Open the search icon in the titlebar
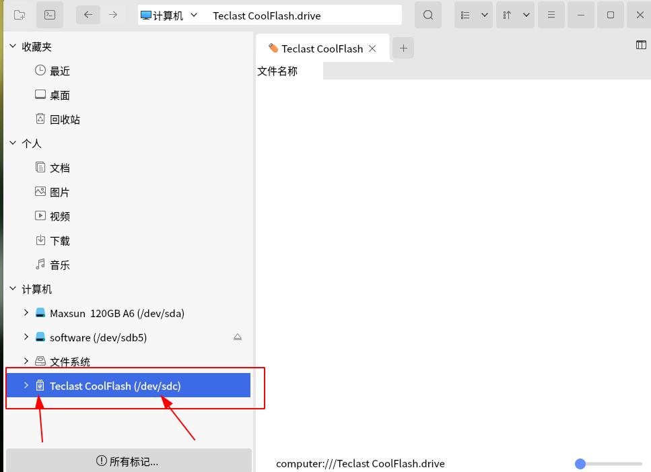 pyautogui.click(x=428, y=14)
